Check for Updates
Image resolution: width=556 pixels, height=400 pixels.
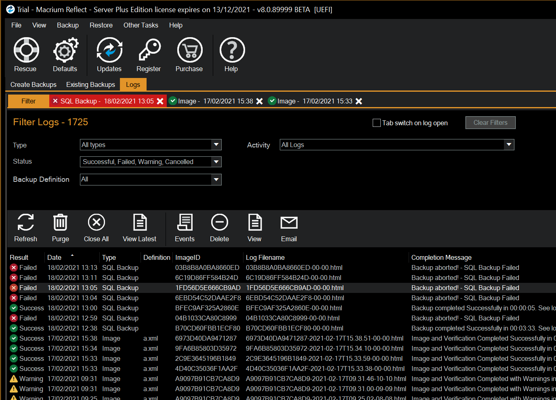coord(109,55)
